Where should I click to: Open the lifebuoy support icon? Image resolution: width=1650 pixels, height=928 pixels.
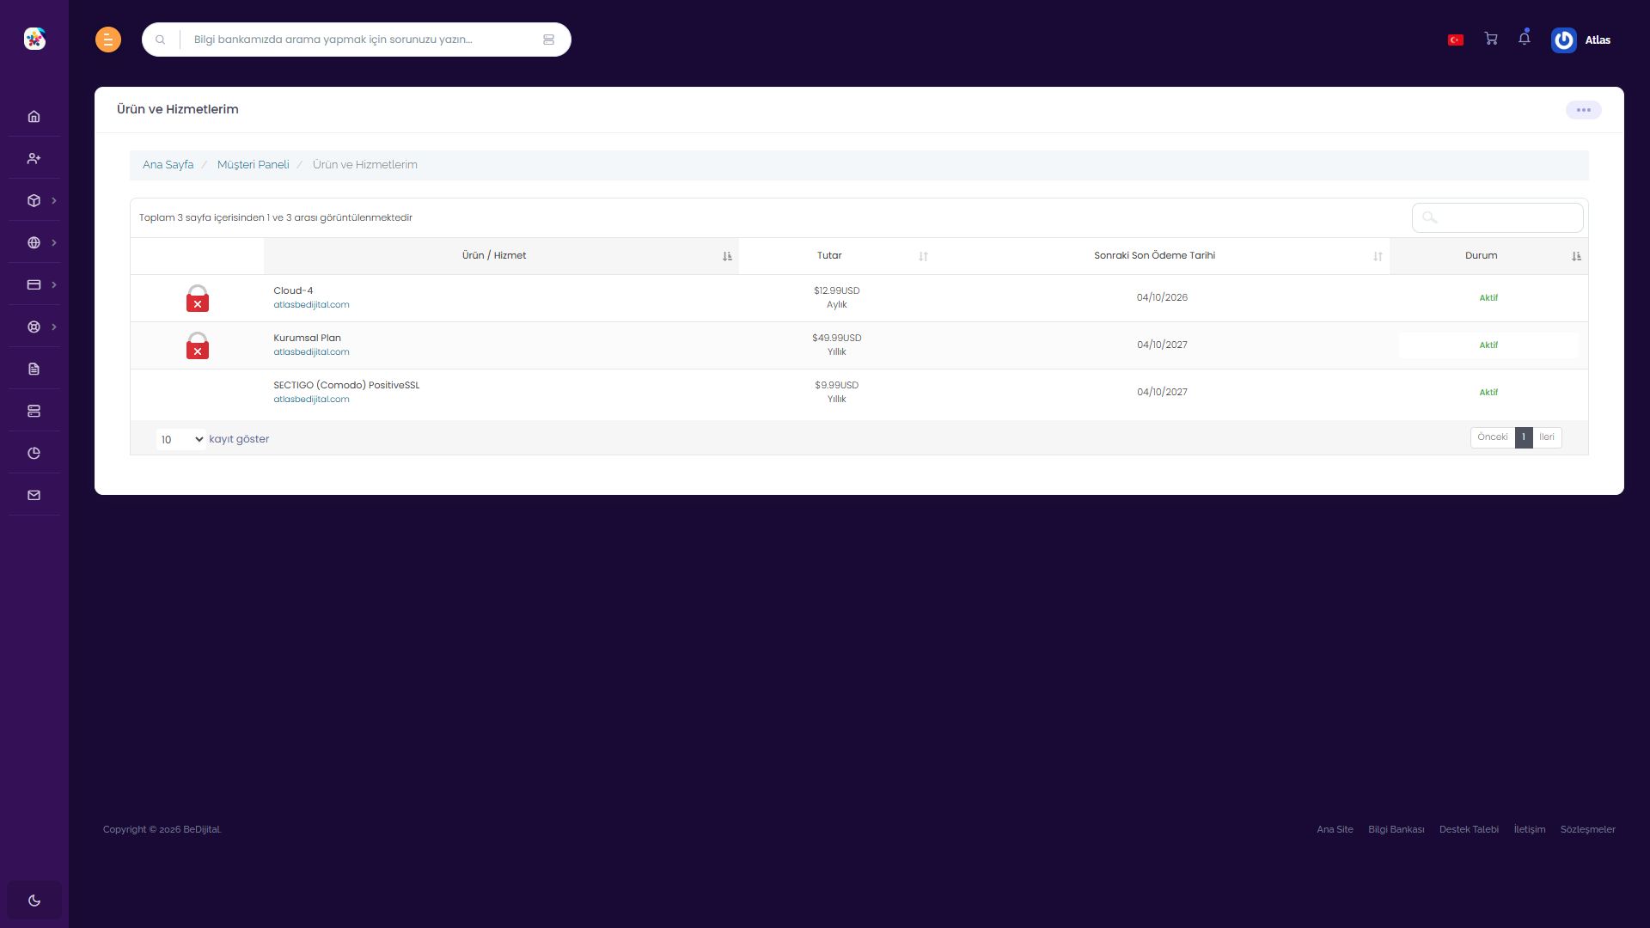tap(34, 327)
